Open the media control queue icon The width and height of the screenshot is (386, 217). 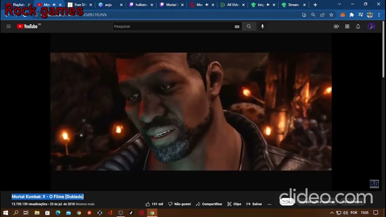[361, 15]
